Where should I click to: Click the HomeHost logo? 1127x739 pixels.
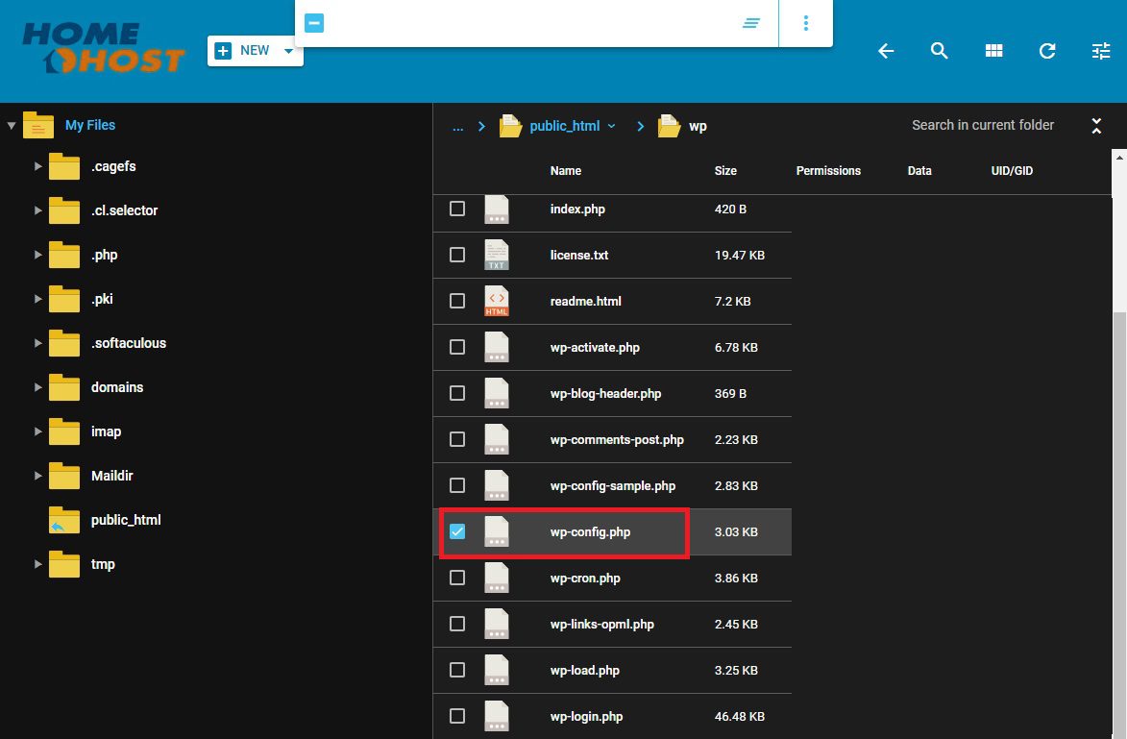[104, 47]
